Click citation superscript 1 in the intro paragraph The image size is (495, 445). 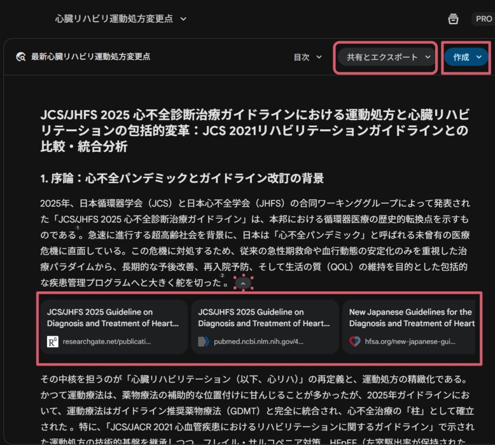coord(77,228)
